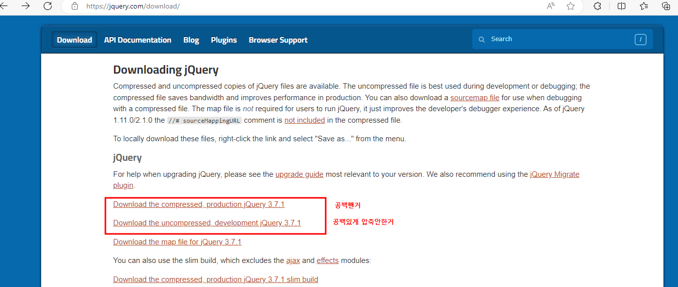Open the effects module link

[x=328, y=260]
